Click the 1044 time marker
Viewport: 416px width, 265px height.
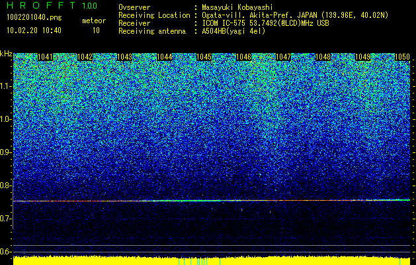point(164,57)
